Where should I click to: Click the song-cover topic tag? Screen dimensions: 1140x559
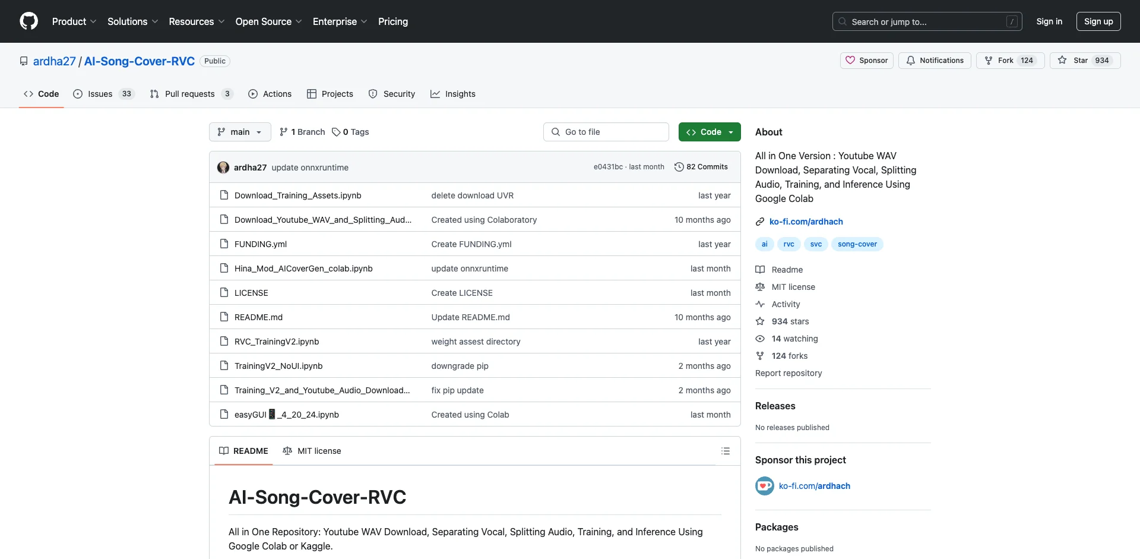click(857, 244)
